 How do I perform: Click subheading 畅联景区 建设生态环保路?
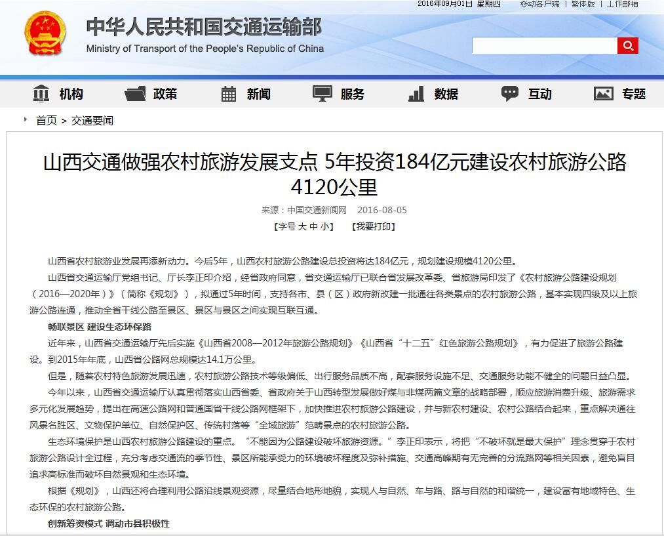click(100, 327)
